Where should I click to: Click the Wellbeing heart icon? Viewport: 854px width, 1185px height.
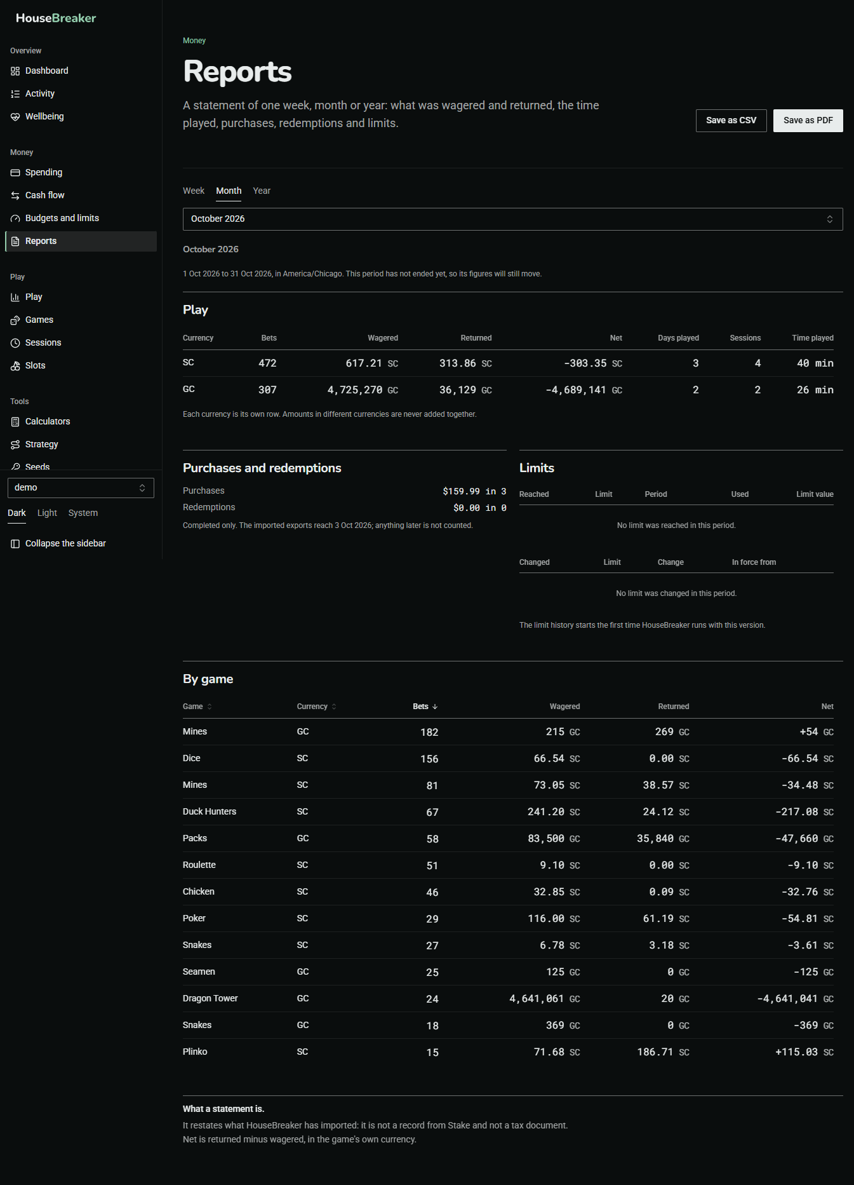15,117
